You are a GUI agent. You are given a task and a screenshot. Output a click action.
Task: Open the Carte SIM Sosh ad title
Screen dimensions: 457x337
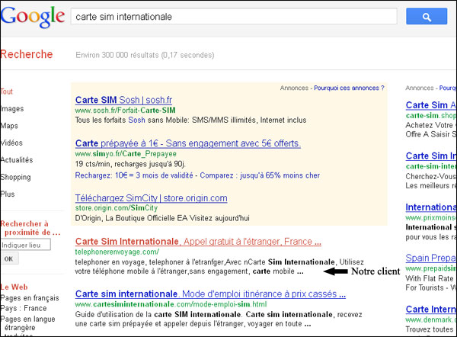(x=123, y=100)
